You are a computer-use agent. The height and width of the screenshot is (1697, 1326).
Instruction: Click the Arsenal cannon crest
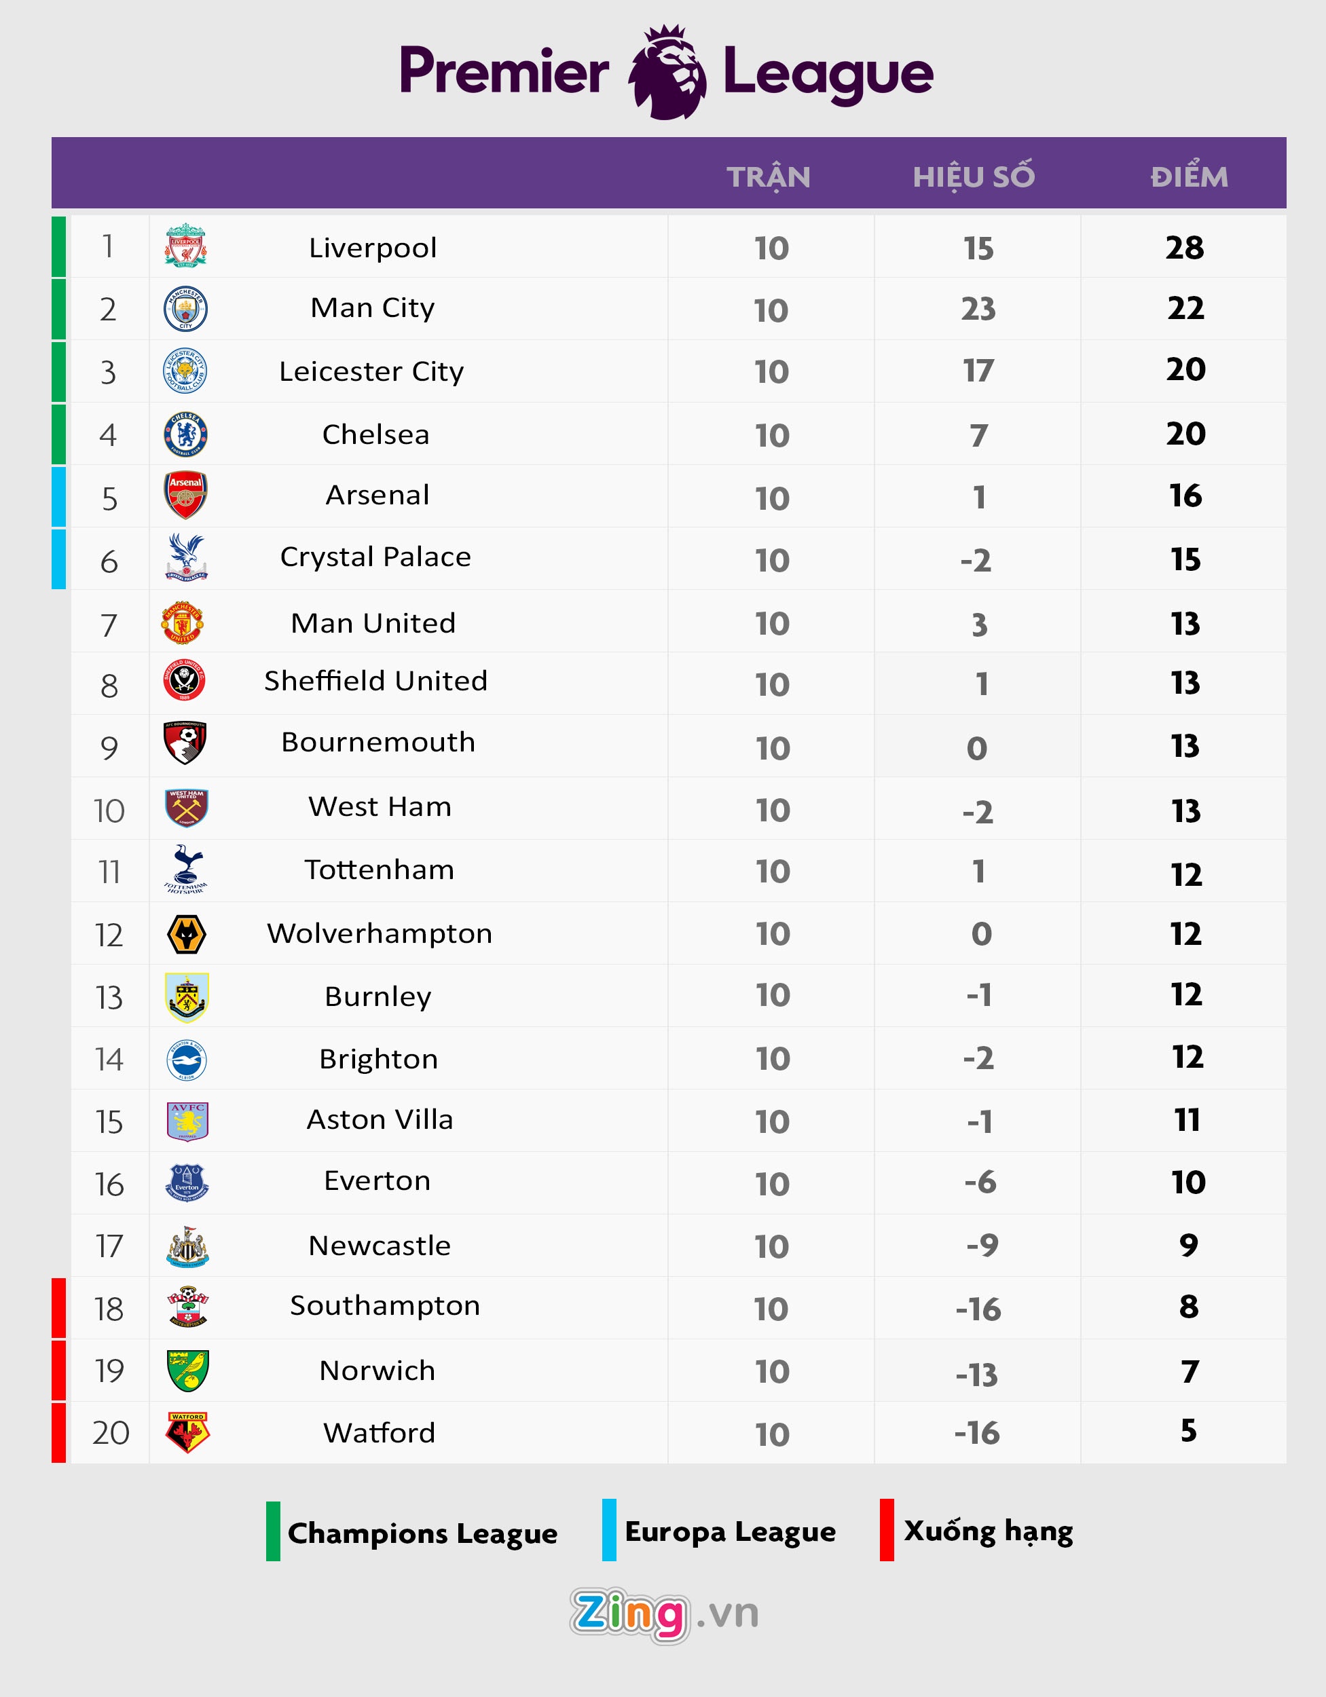click(185, 495)
